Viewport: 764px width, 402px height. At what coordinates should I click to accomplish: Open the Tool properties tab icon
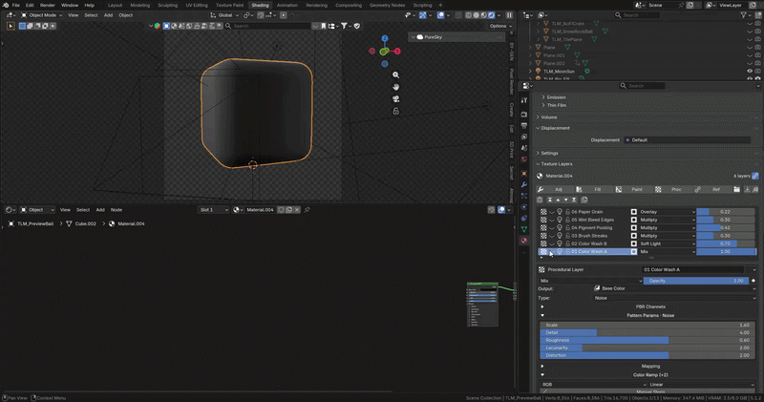click(x=524, y=100)
